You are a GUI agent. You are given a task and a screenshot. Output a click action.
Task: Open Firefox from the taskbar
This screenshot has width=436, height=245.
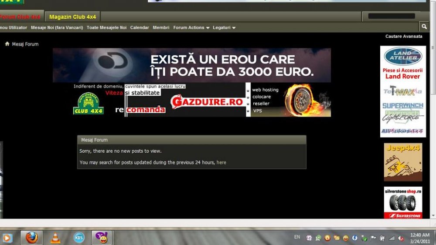31,238
